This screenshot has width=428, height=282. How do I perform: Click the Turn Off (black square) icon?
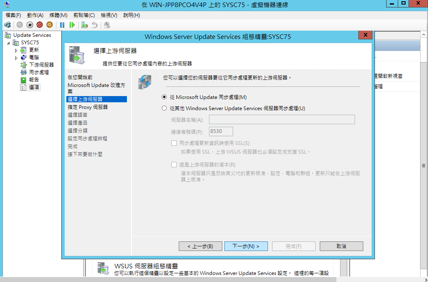click(30, 25)
